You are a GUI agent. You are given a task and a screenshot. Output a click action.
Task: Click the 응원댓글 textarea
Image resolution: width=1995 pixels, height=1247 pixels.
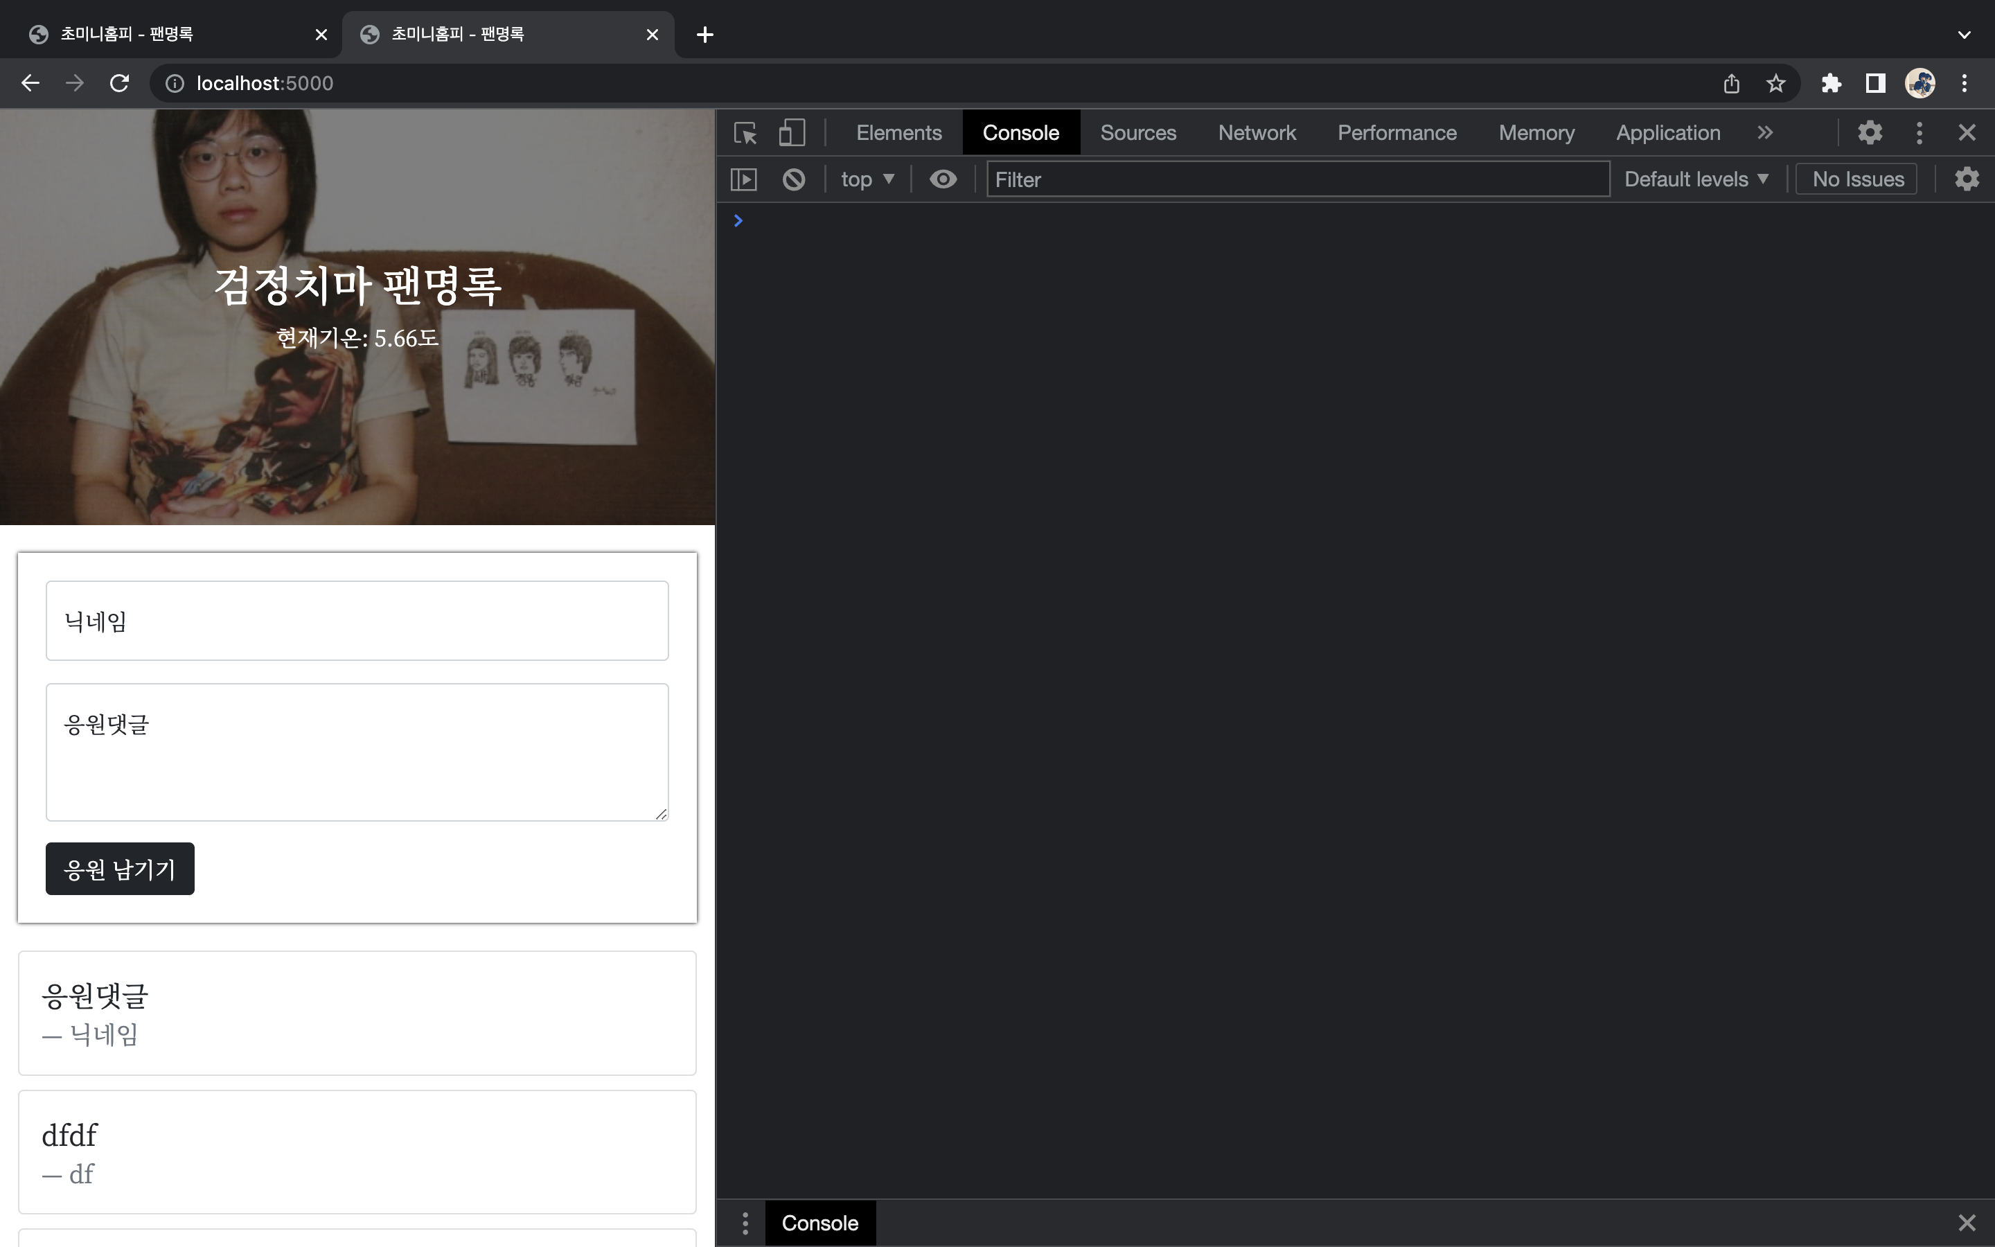pyautogui.click(x=357, y=752)
